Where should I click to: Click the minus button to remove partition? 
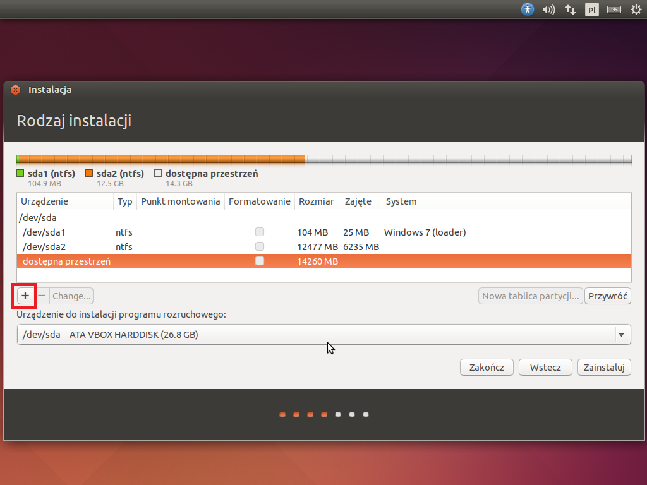(42, 296)
